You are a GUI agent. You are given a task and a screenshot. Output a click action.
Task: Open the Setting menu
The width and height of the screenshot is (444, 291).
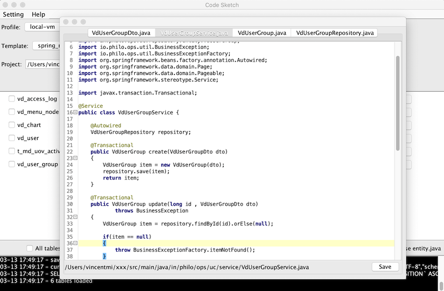(13, 14)
